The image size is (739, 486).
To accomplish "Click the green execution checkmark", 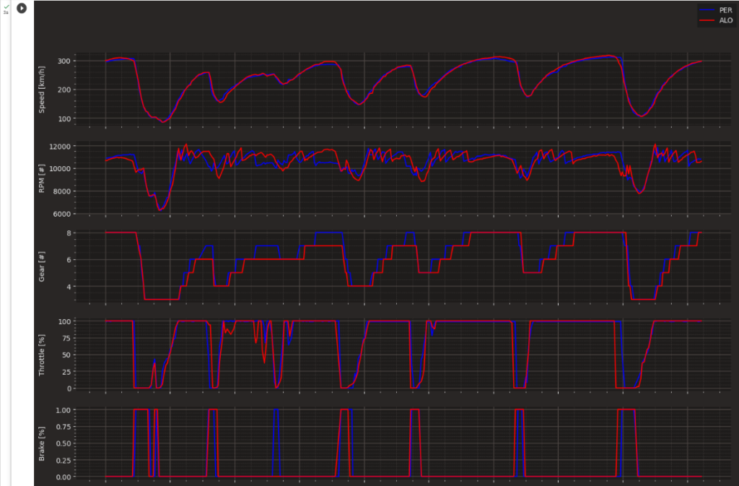I will 6,6.
